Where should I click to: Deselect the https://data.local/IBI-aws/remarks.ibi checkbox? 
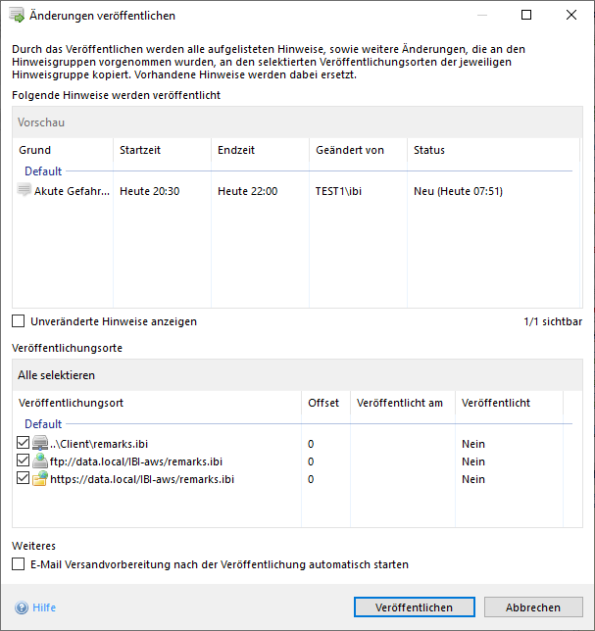tap(24, 479)
